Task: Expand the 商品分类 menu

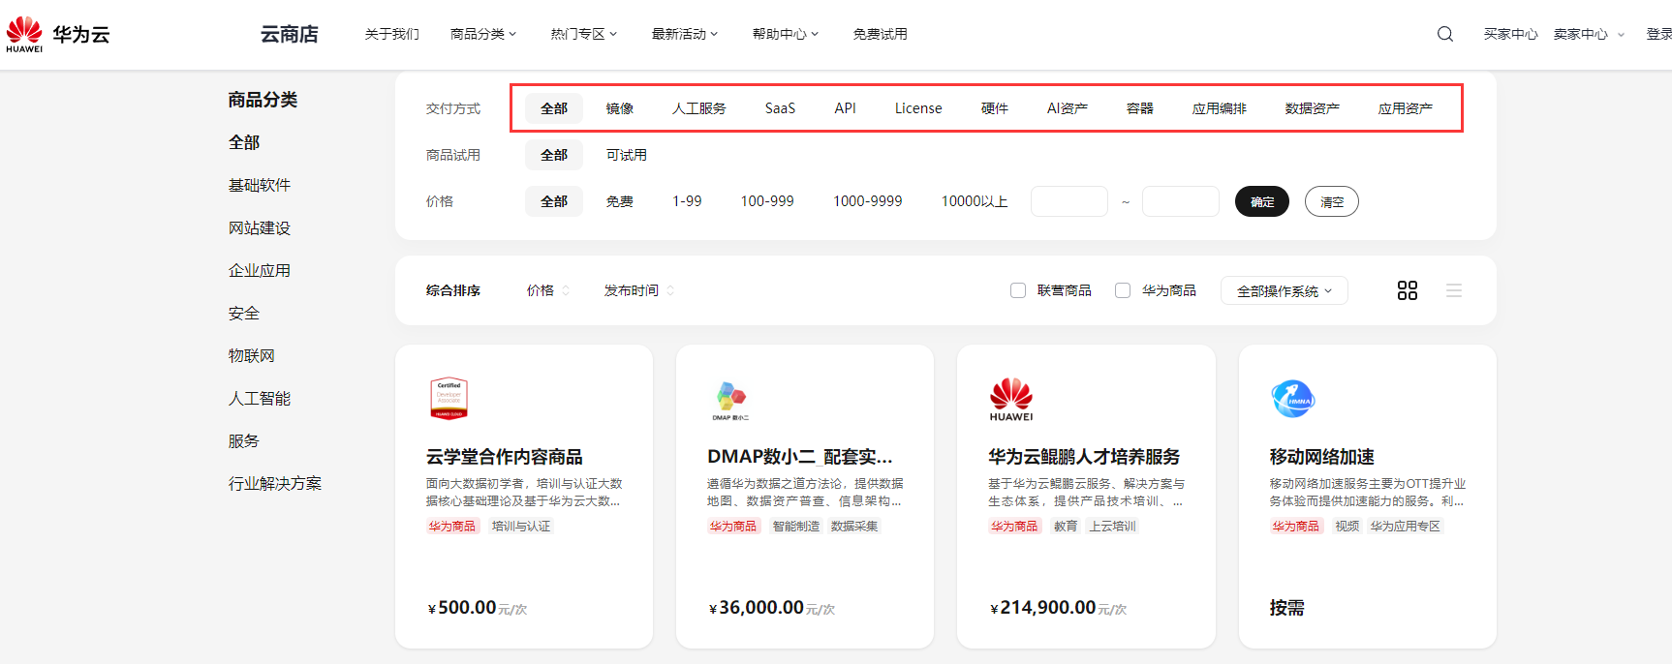Action: coord(482,34)
